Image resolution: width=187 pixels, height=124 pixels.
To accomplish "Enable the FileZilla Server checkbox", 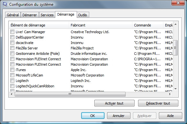I will click(12, 48).
